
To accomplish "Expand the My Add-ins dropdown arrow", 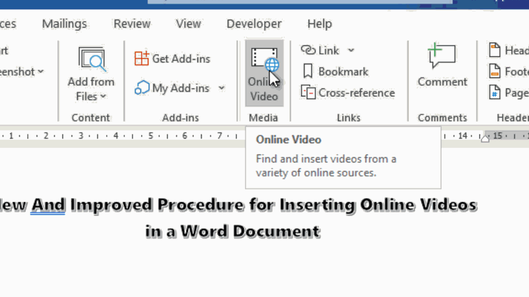I will 222,88.
